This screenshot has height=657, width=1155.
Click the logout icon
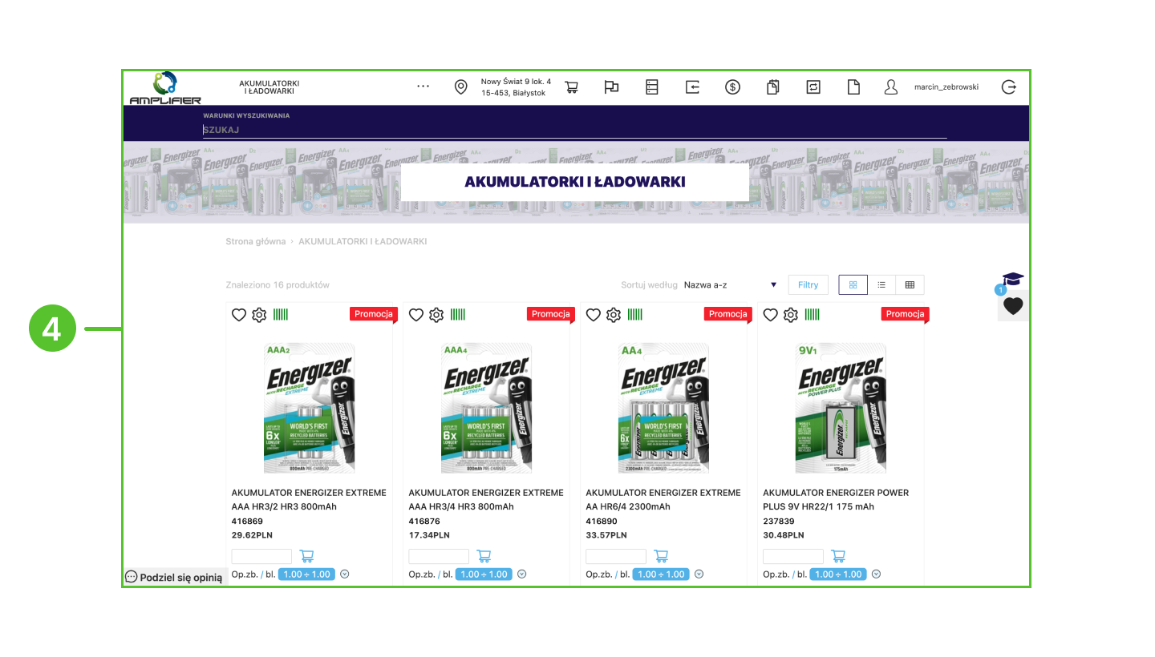[1009, 87]
